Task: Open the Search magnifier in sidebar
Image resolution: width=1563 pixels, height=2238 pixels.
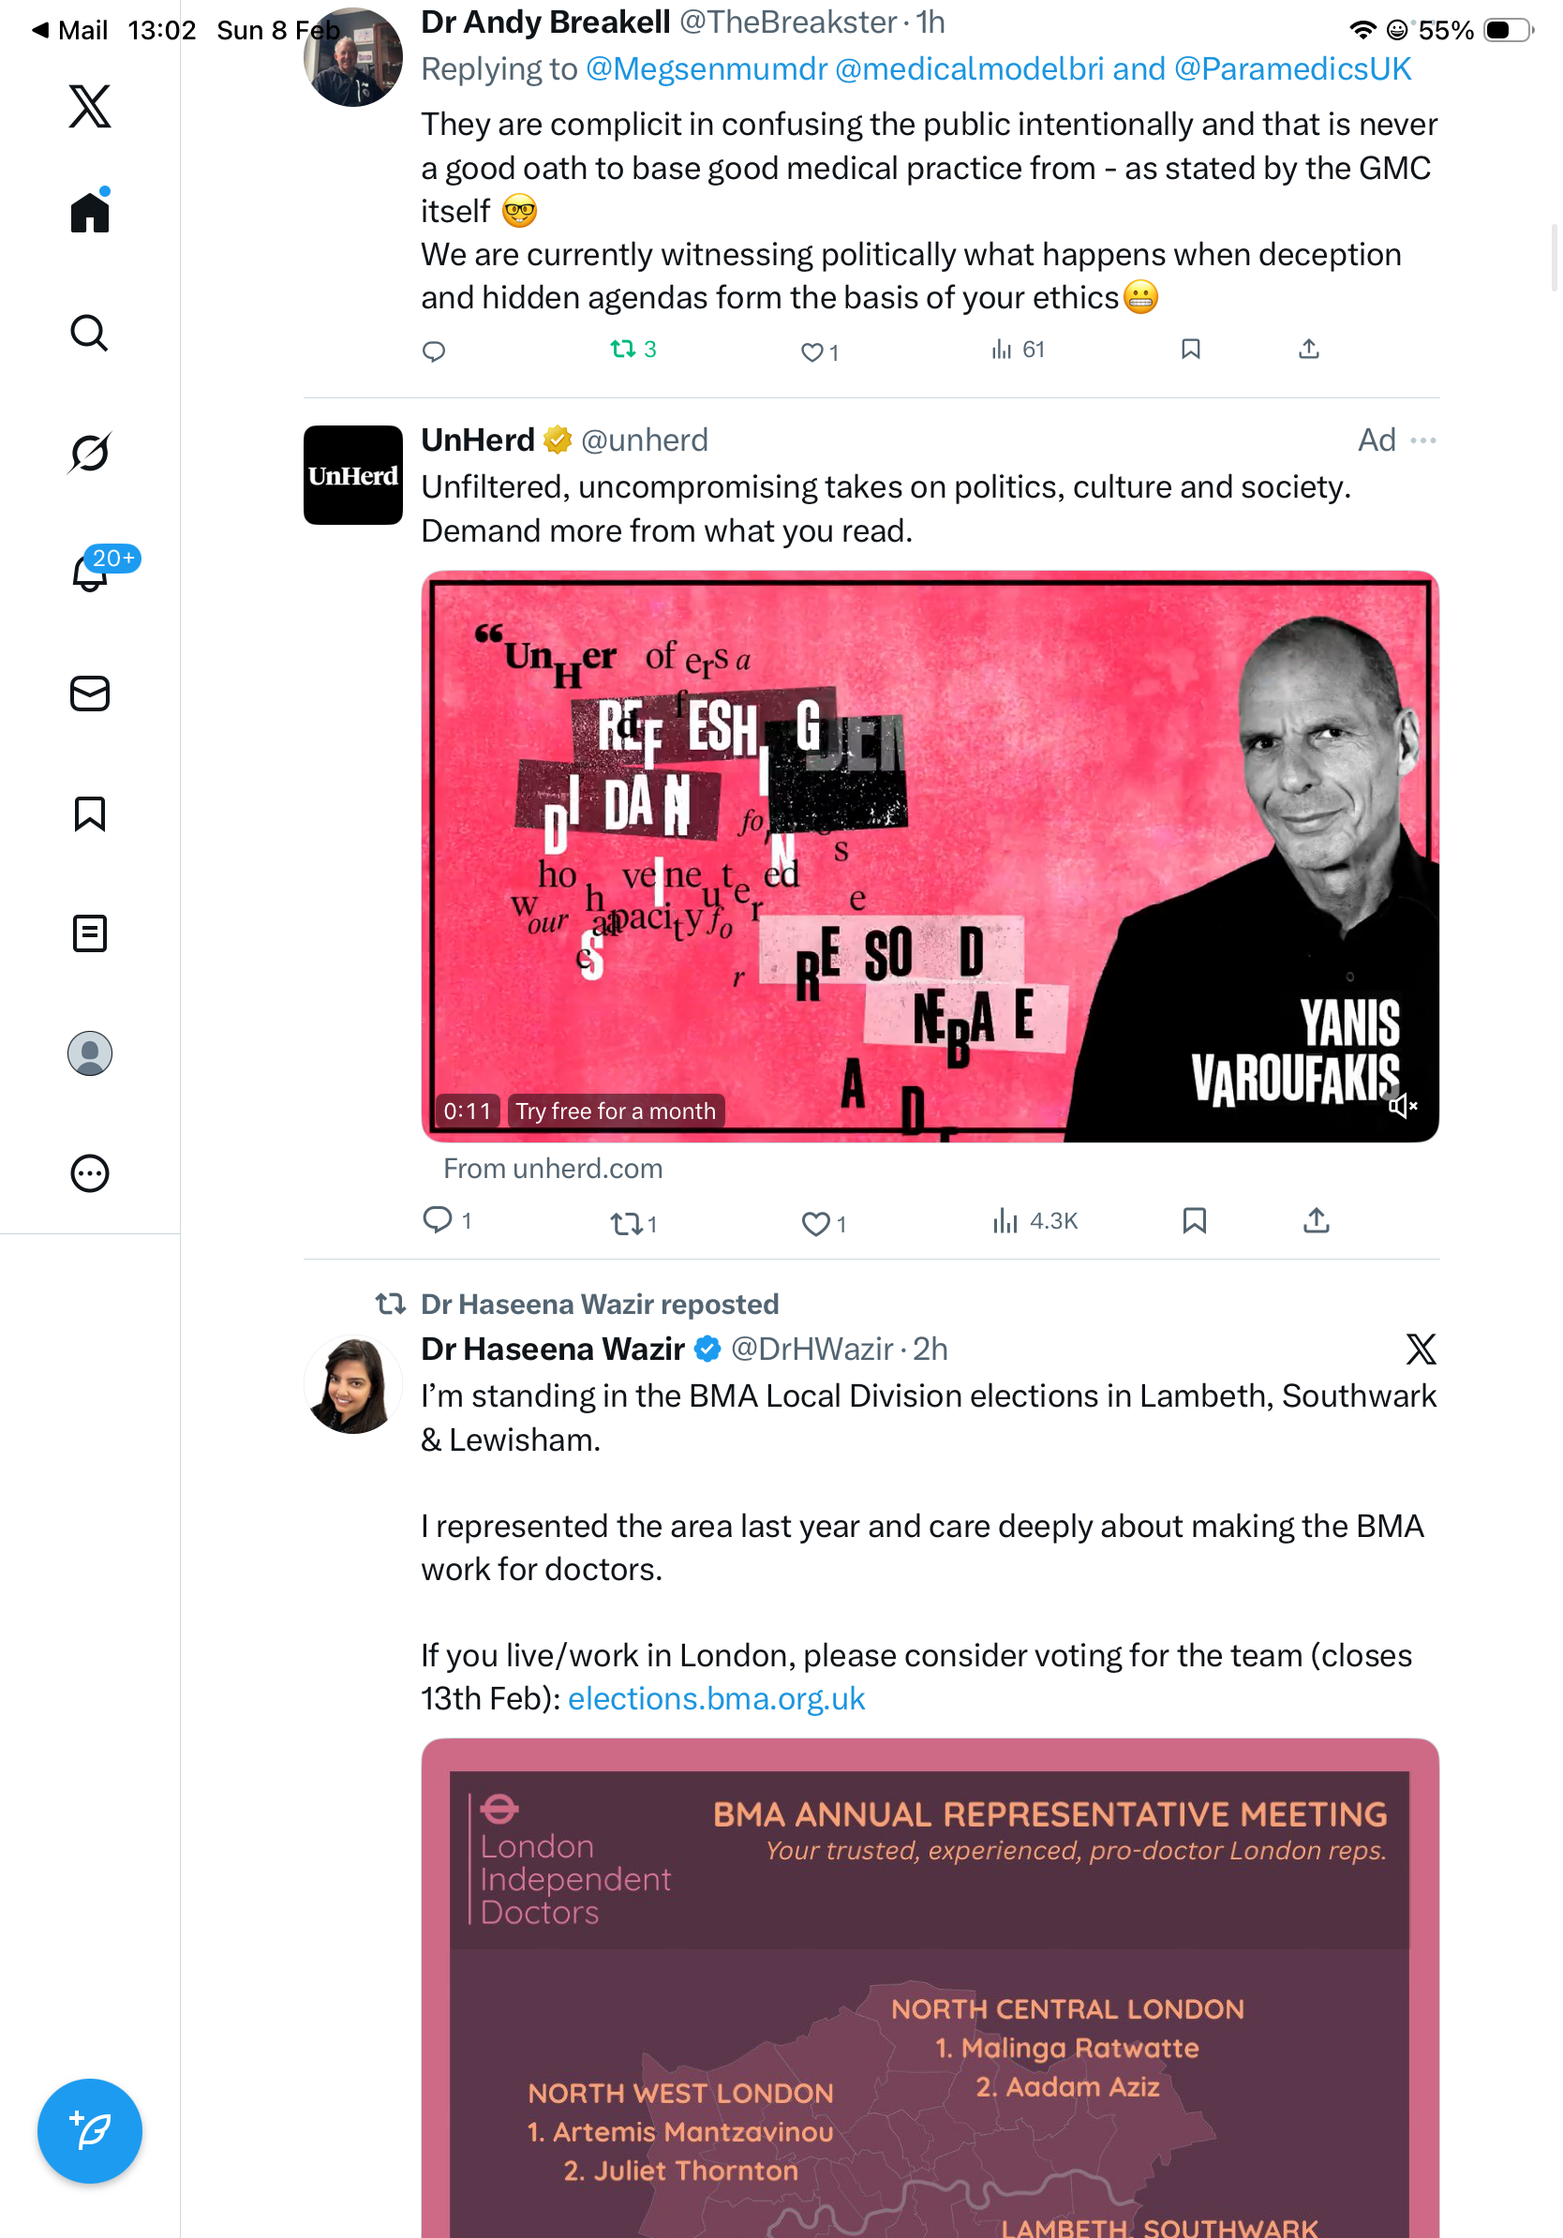Action: click(x=90, y=333)
